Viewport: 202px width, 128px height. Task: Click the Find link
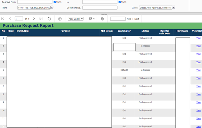[x=129, y=19]
